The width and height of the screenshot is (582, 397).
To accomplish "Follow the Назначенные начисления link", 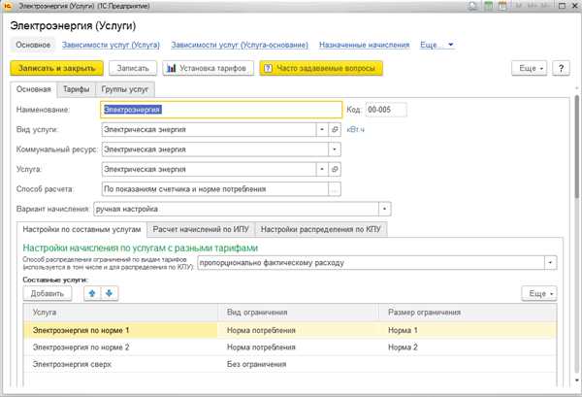I will [364, 45].
